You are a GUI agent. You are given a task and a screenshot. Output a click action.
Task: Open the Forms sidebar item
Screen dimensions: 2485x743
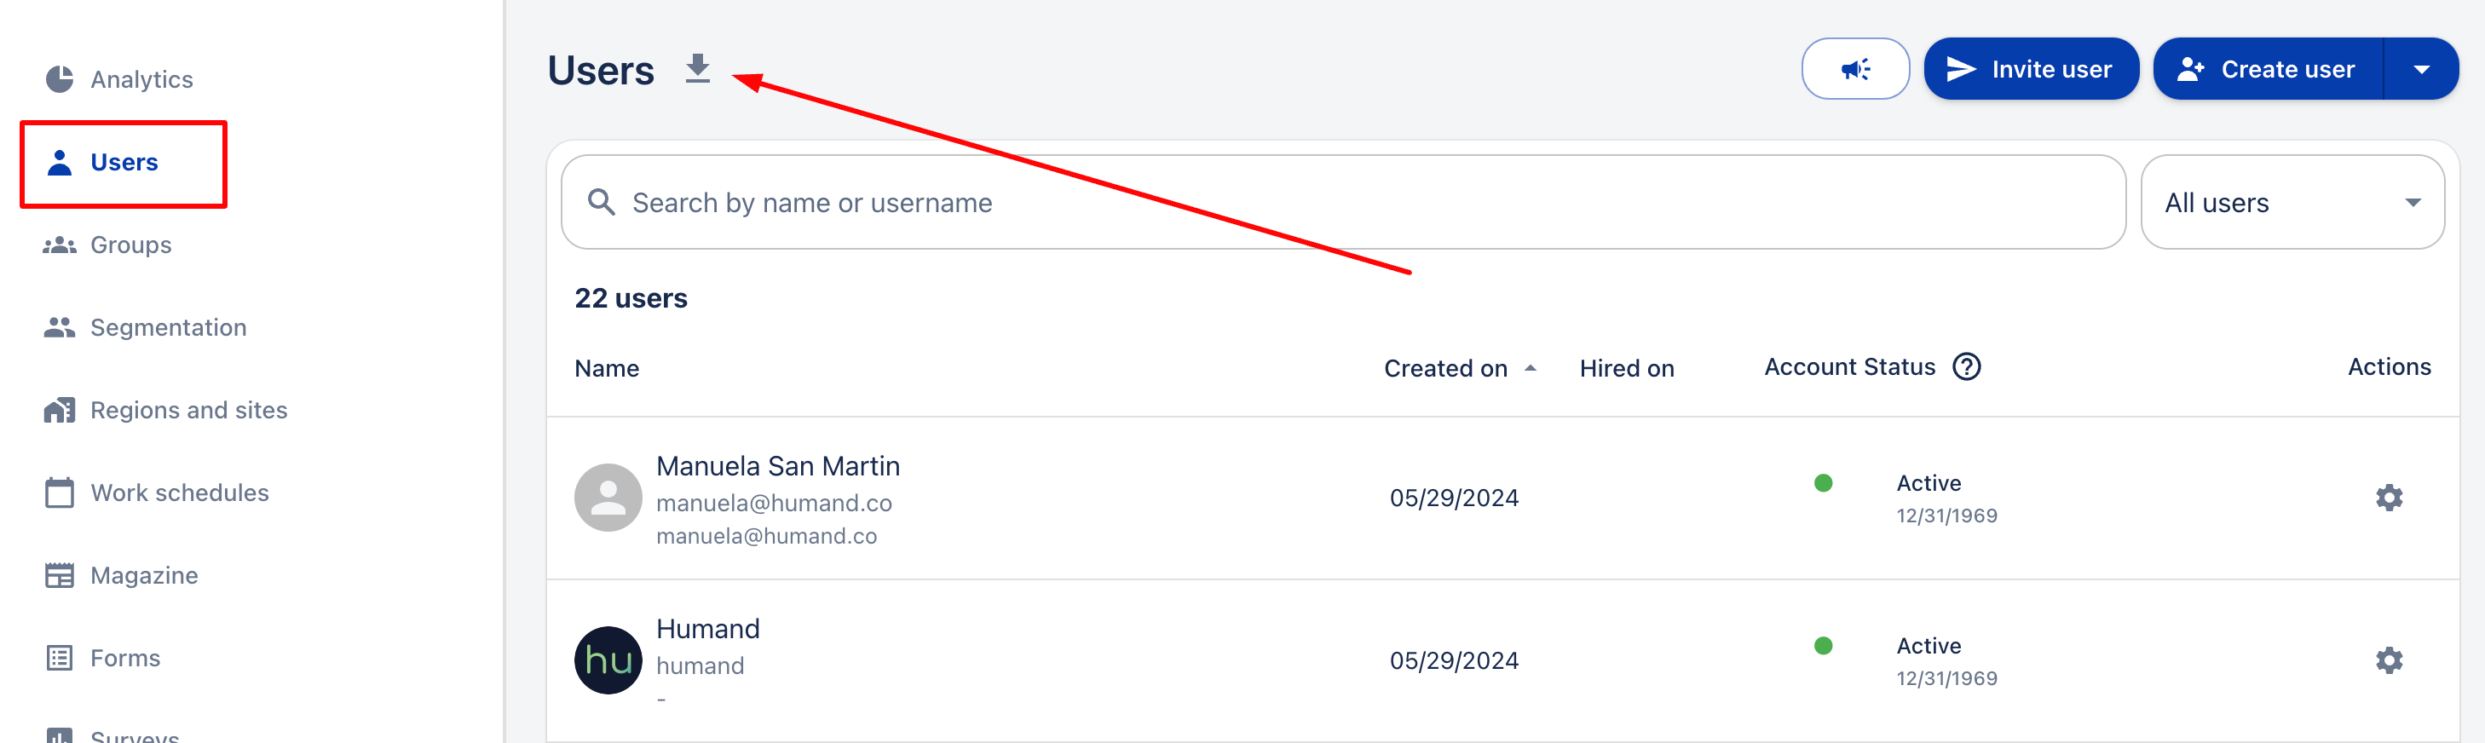click(x=124, y=658)
